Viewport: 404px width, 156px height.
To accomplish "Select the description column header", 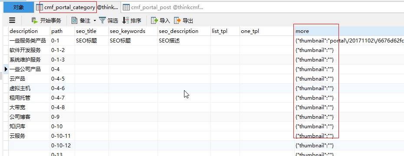I will coord(29,31).
